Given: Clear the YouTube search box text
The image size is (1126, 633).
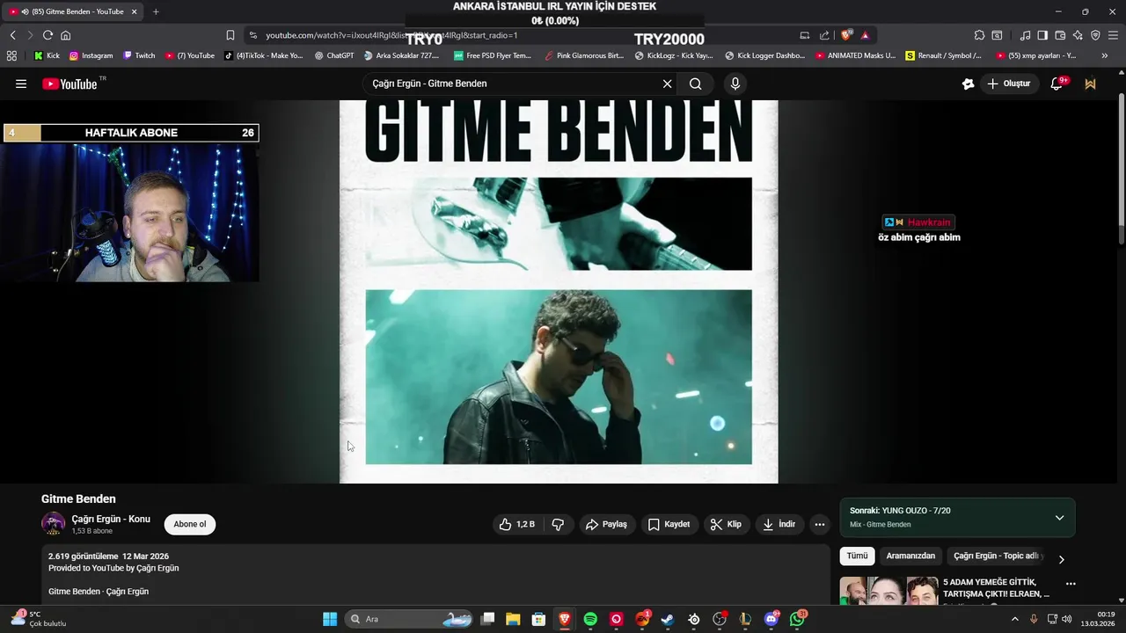Looking at the screenshot, I should [x=667, y=84].
